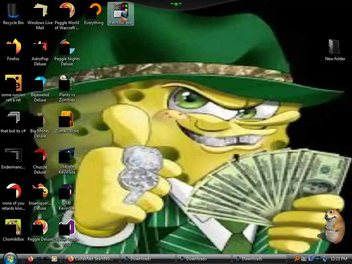Select 'that but its c#' icon

point(13,122)
